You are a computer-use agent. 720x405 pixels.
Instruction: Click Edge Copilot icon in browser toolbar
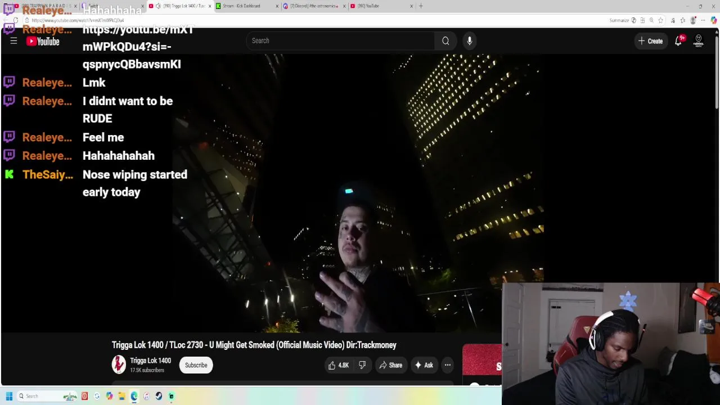click(714, 20)
